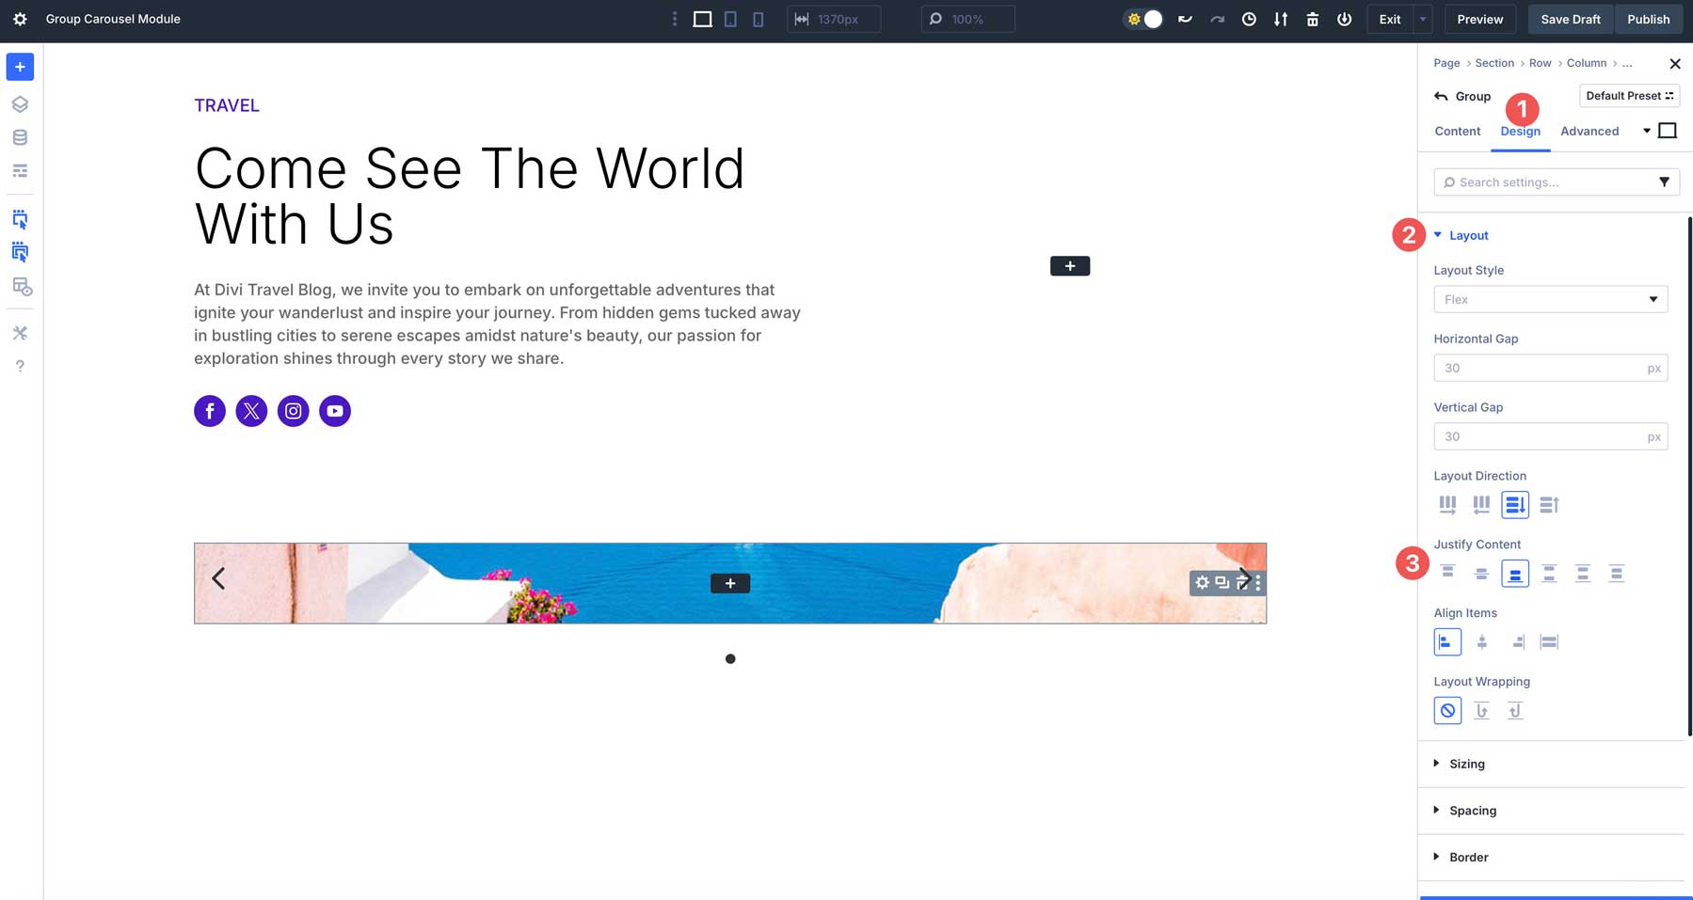Switch to the Content tab
The height and width of the screenshot is (900, 1693).
pyautogui.click(x=1457, y=131)
